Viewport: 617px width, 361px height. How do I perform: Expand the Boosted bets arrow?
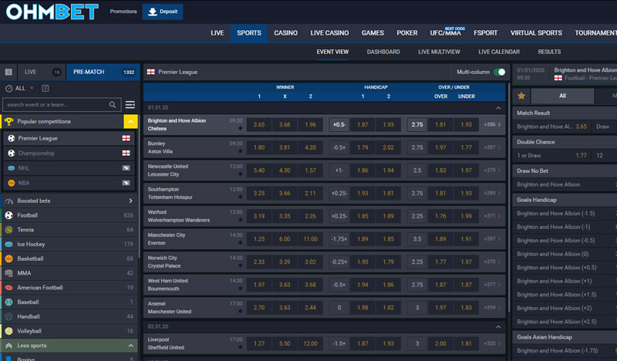pyautogui.click(x=130, y=201)
